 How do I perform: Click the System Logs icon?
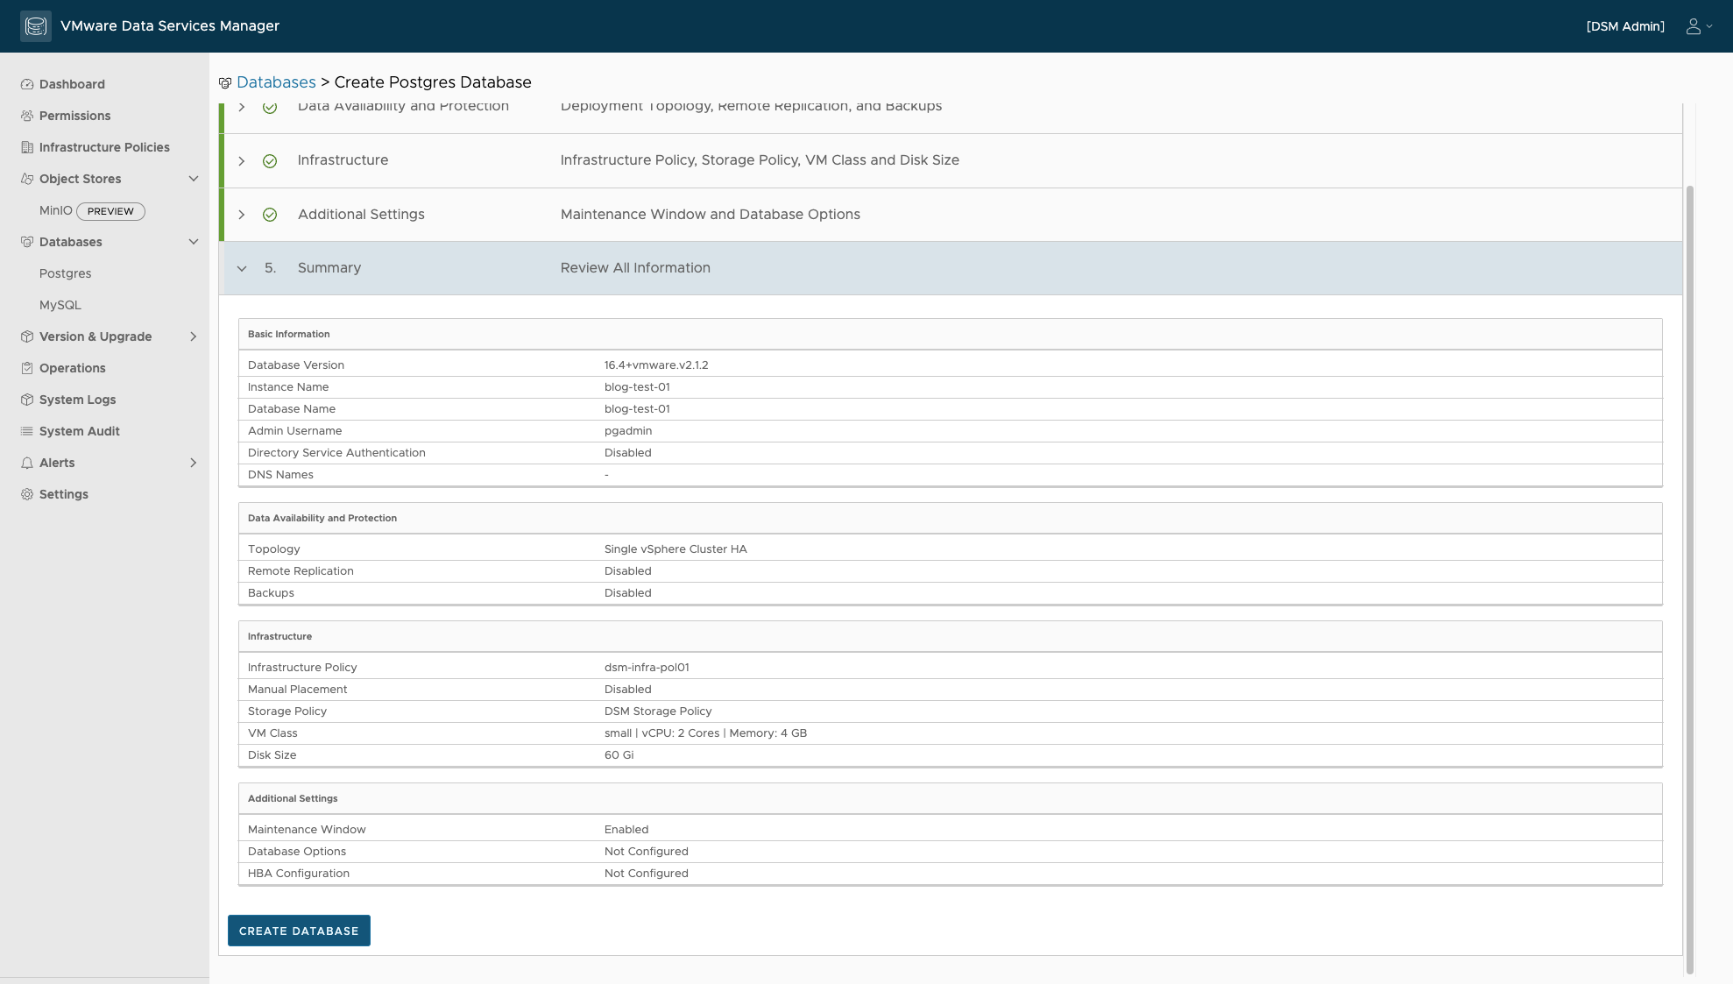tap(27, 400)
